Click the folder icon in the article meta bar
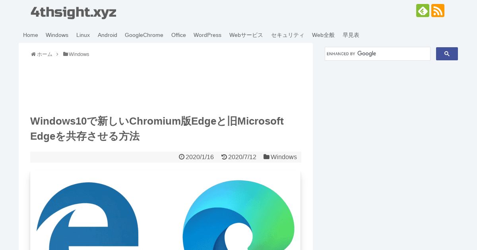 [x=266, y=157]
